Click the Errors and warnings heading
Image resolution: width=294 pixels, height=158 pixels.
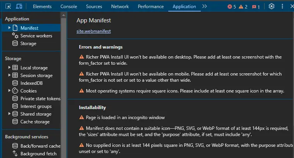tap(101, 47)
